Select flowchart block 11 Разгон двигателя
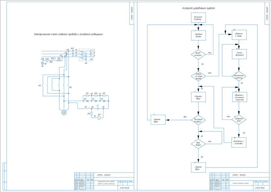This screenshot has height=192, width=271. pyautogui.click(x=239, y=54)
